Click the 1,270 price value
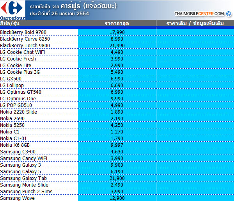The image size is (234, 201). [117, 132]
